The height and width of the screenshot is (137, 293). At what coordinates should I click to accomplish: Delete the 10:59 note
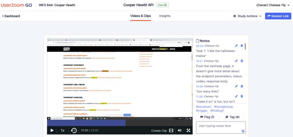tap(242, 86)
